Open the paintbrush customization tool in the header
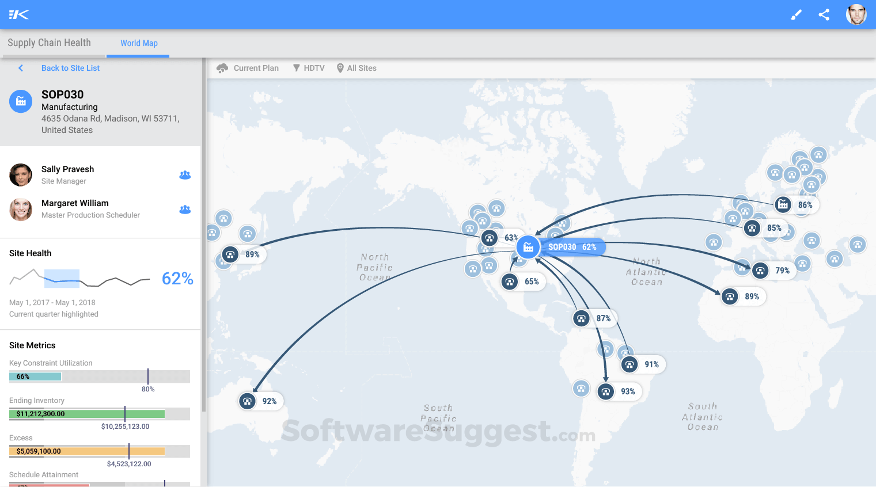 point(796,14)
